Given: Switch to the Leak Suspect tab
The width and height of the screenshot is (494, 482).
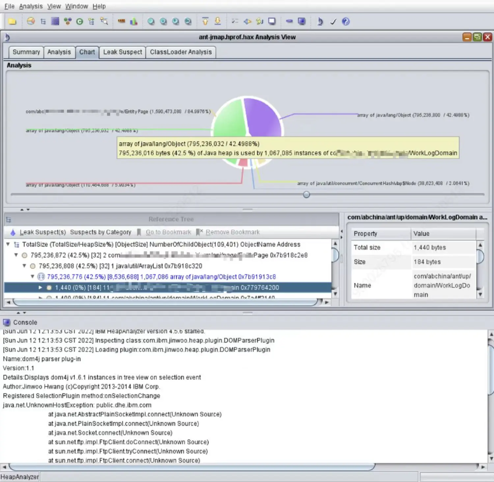Looking at the screenshot, I should 123,52.
